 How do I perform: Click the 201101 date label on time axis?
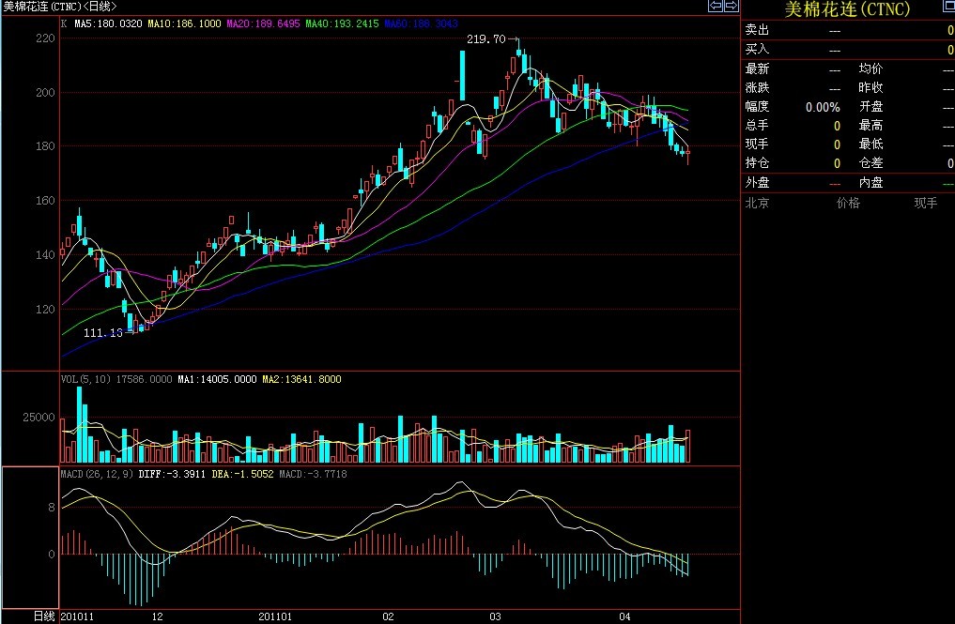point(275,616)
